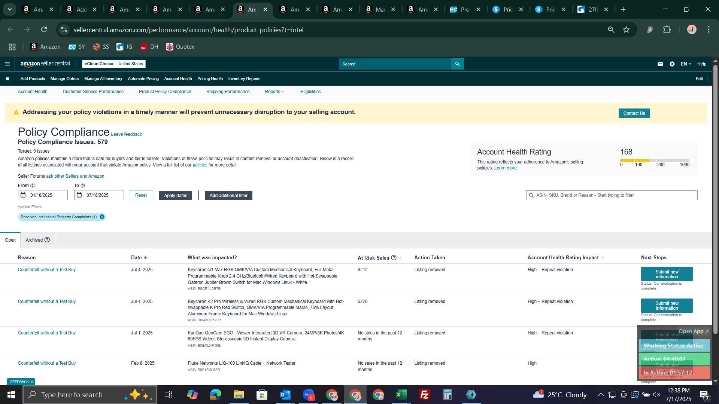Open ask other Sellers and Amazon link
This screenshot has width=719, height=404.
pos(75,176)
